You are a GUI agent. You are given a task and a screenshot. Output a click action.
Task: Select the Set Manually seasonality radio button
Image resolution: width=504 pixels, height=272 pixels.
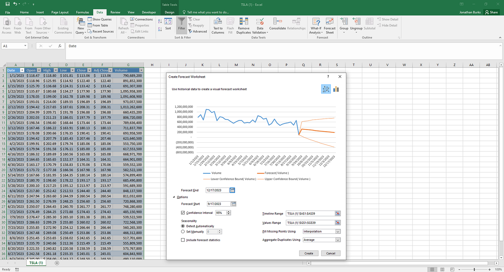click(183, 231)
